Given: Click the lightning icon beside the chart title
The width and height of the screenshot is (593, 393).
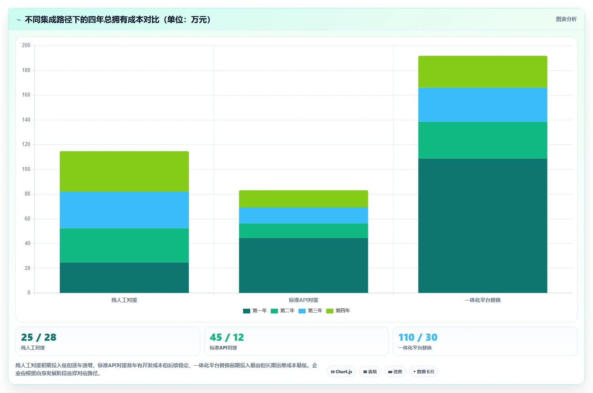Looking at the screenshot, I should tap(19, 20).
